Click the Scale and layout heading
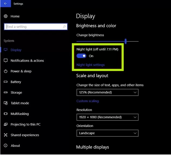Viewport: 171px width, 155px height. 92,76
